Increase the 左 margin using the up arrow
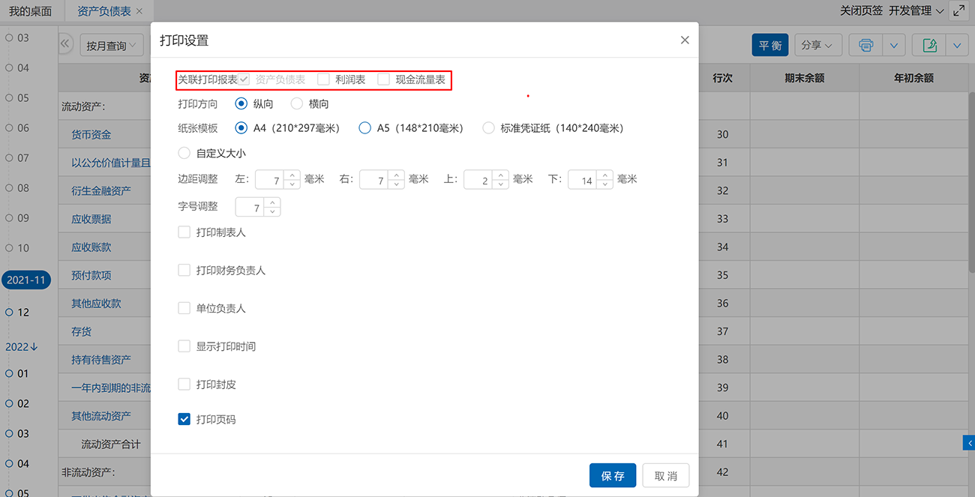Image resolution: width=975 pixels, height=497 pixels. (292, 175)
